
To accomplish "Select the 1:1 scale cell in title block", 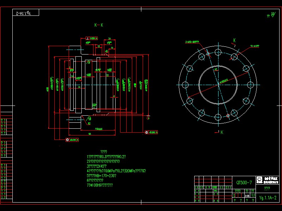I will pos(253,195).
